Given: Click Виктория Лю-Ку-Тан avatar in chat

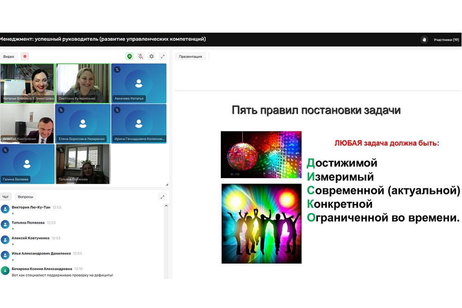Looking at the screenshot, I should click(5, 209).
